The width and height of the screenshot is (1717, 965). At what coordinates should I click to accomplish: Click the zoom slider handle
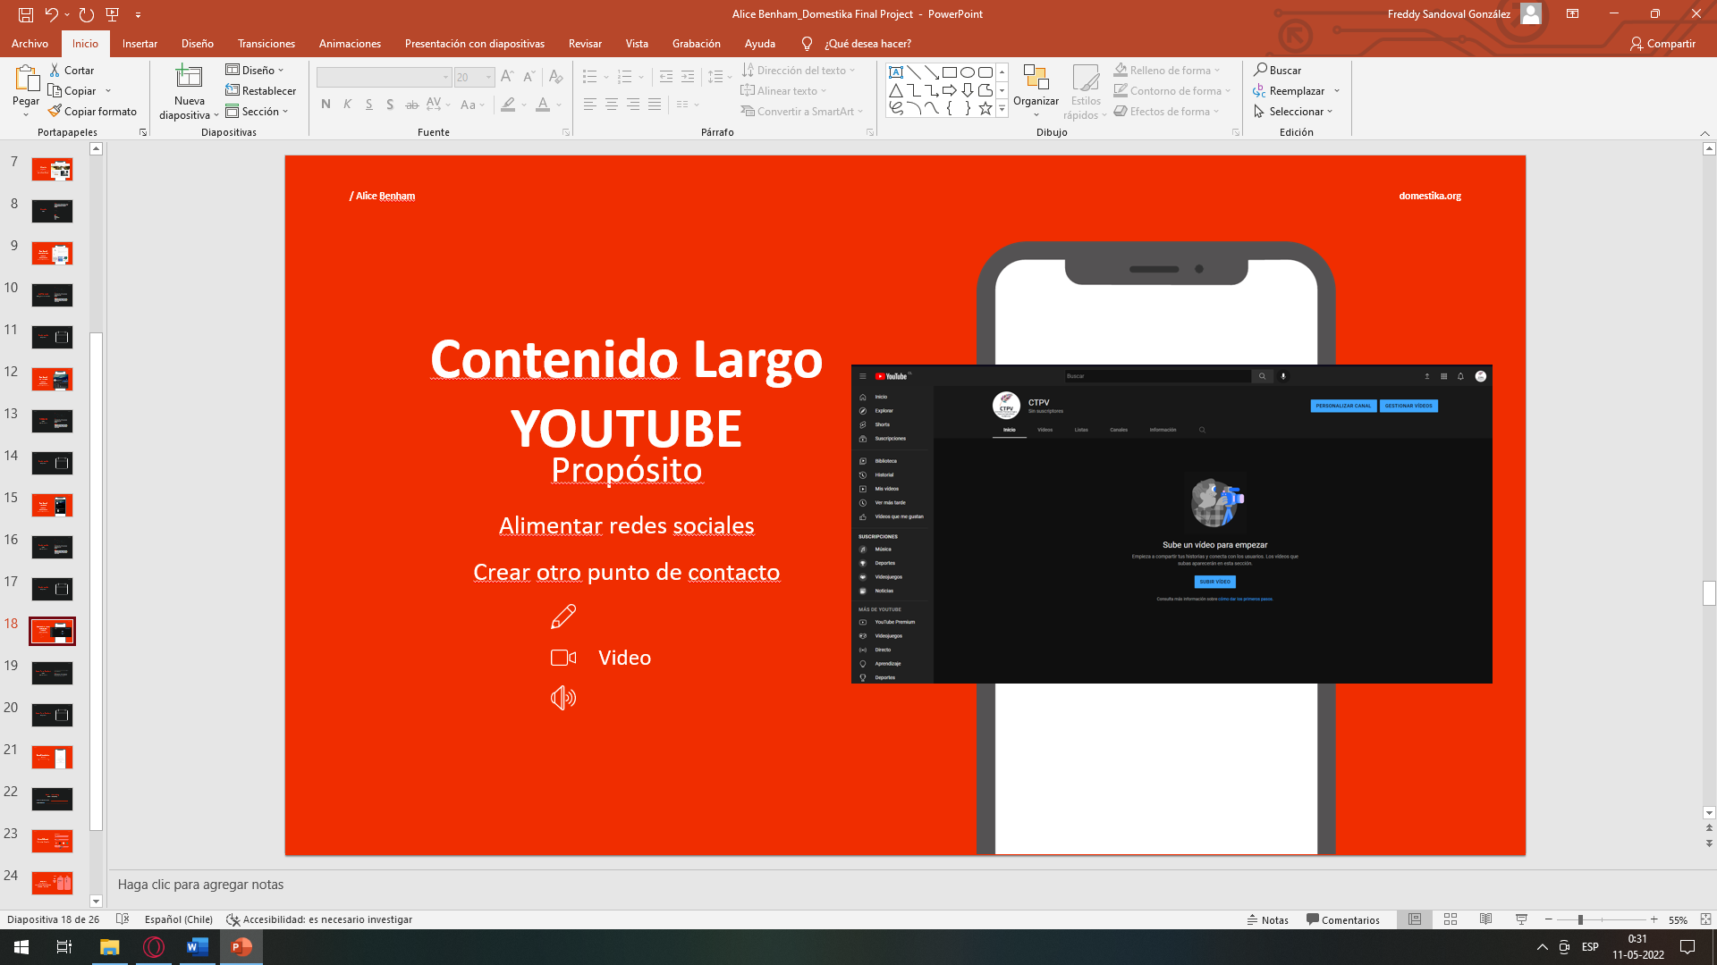click(1580, 919)
